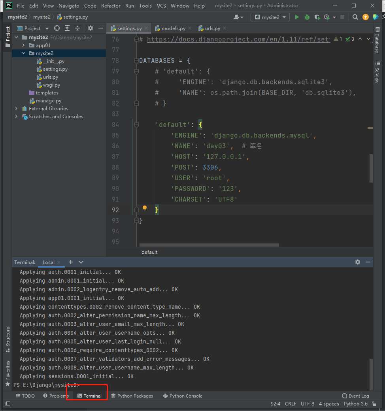Open the Navigate menu
Screen dimensions: 385x411
(x=69, y=6)
